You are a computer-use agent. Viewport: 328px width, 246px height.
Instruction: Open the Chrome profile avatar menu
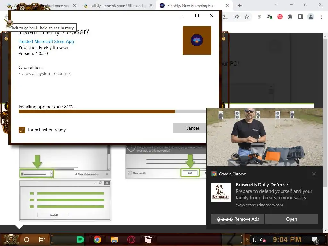pyautogui.click(x=311, y=17)
